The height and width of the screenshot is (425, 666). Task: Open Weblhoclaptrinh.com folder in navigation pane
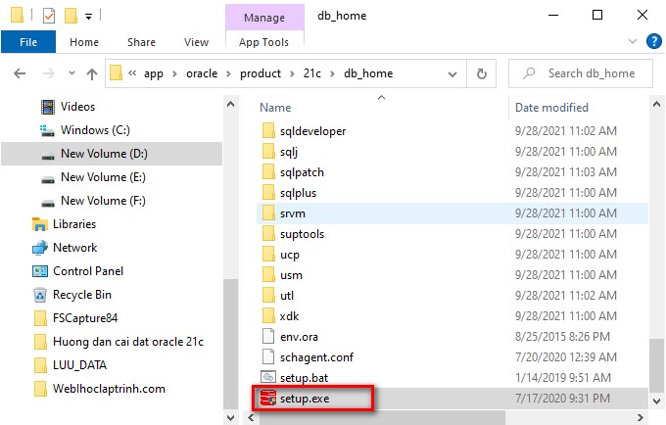(x=109, y=389)
